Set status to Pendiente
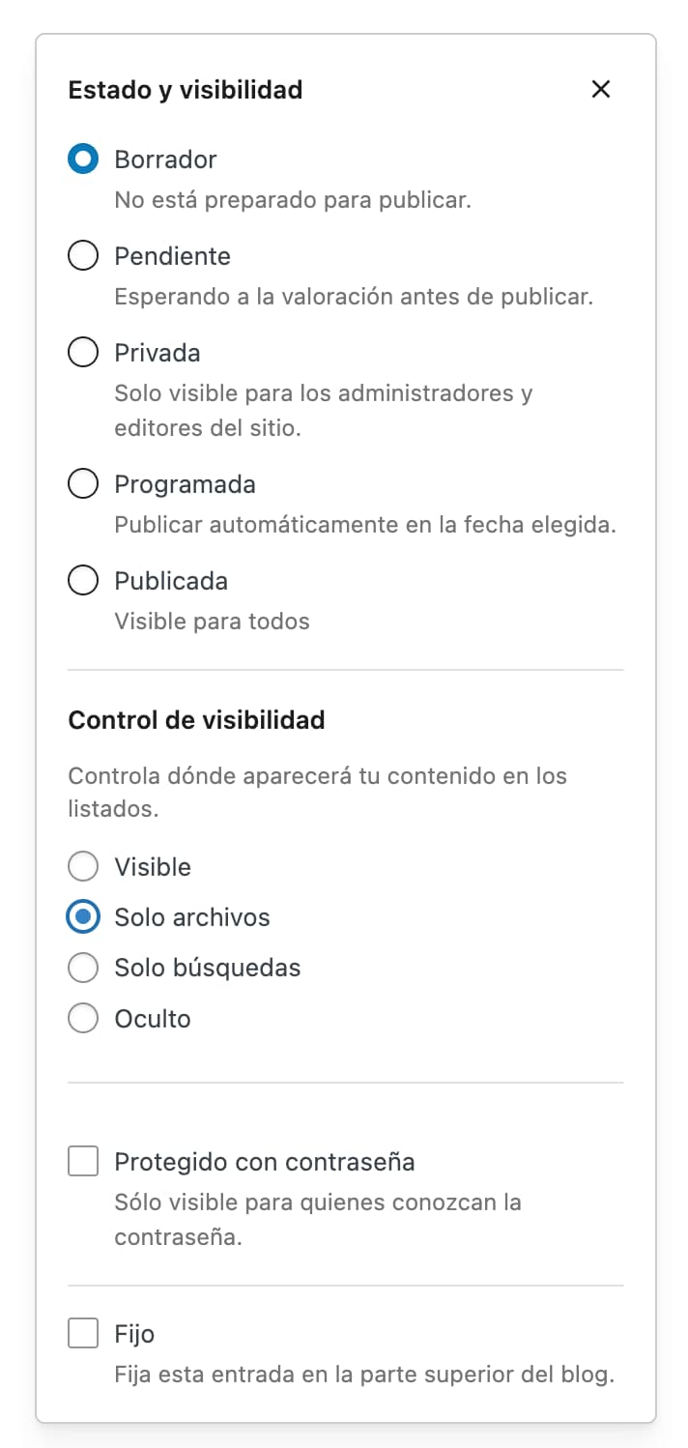688x1448 pixels. [x=83, y=256]
